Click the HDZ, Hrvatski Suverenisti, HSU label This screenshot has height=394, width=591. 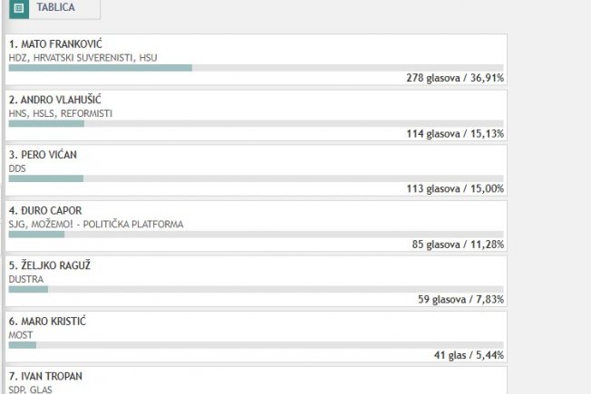click(82, 58)
